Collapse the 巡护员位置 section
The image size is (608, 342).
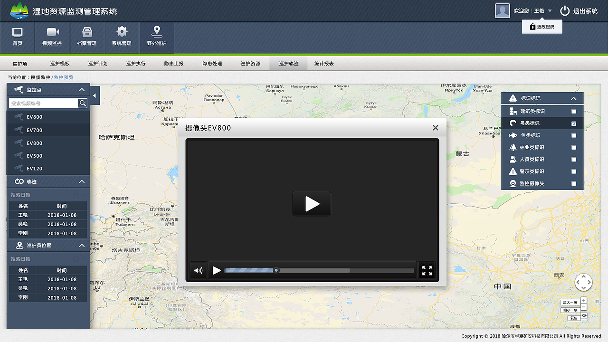tap(81, 245)
